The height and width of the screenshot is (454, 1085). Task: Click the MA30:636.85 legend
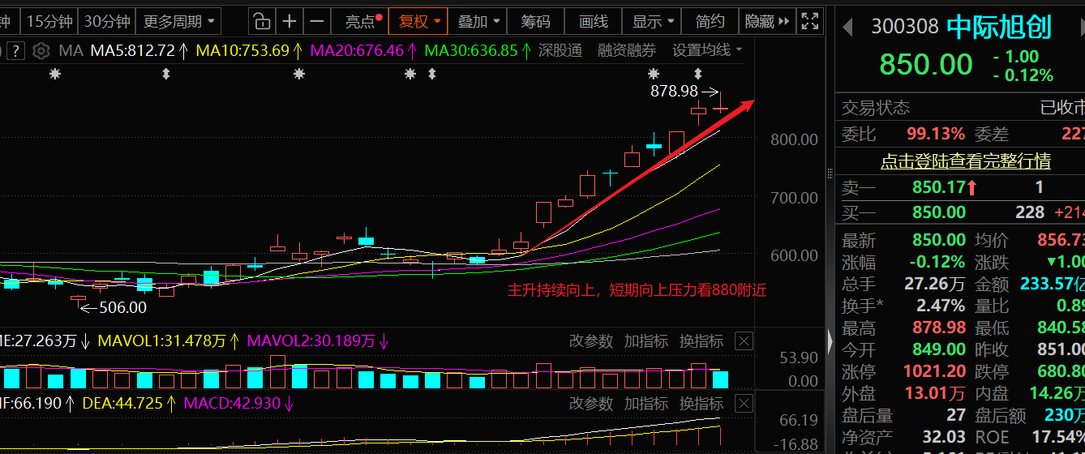[478, 50]
